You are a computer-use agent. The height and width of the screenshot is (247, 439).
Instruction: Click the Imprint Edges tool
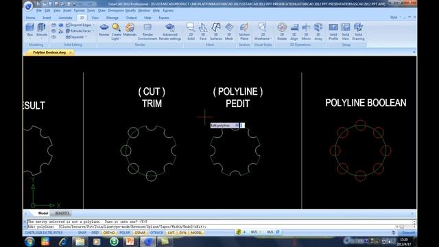[78, 25]
